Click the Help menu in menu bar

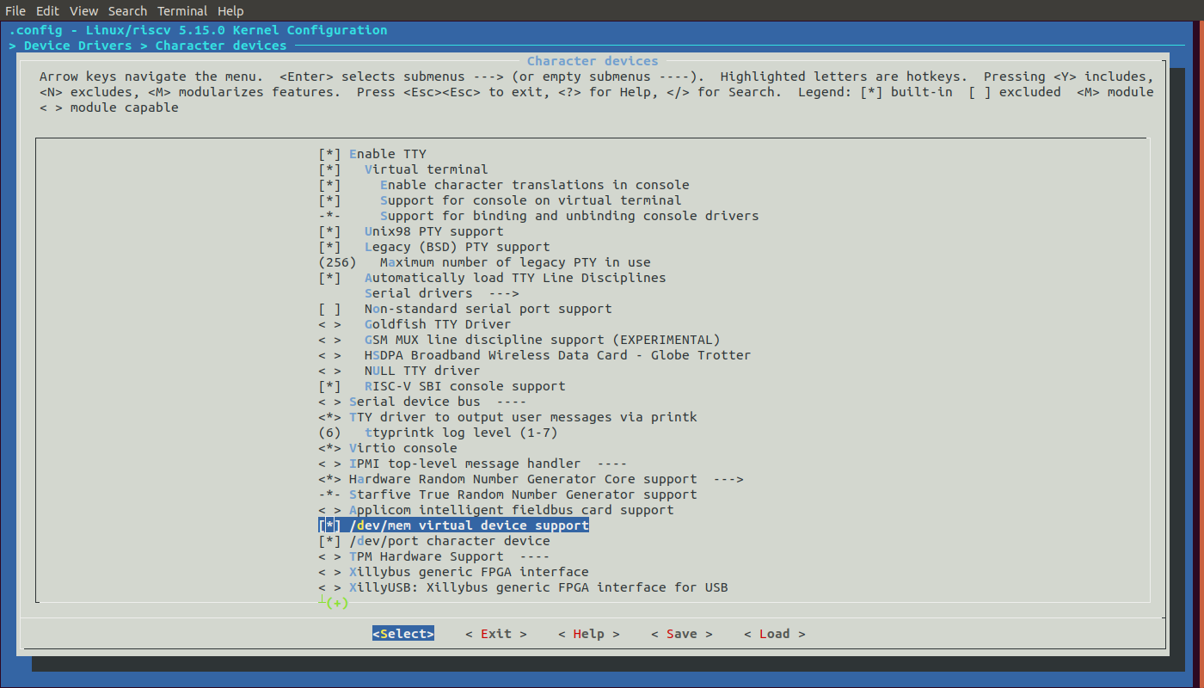pyautogui.click(x=230, y=11)
